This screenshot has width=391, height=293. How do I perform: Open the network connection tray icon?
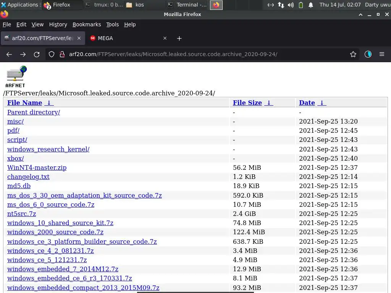[271, 5]
